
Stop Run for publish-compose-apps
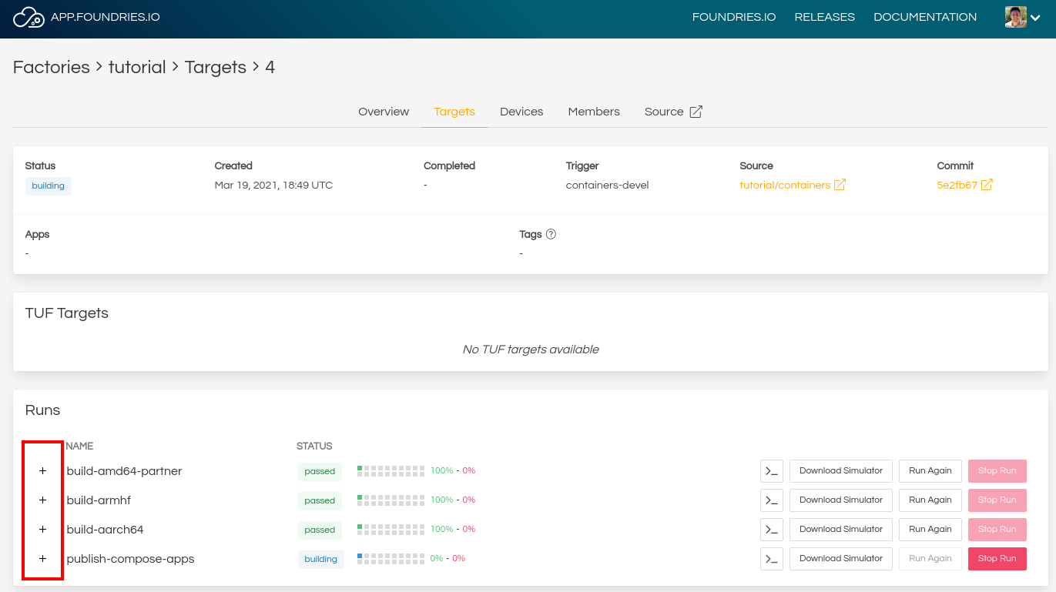pyautogui.click(x=997, y=559)
